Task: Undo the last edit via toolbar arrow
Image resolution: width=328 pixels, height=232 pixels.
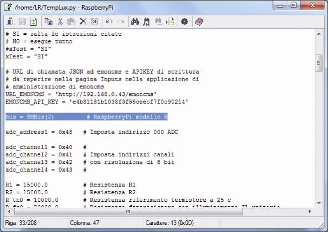Action: pyautogui.click(x=108, y=22)
